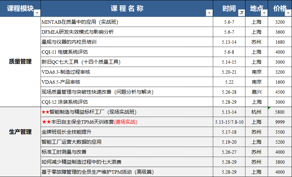Select the price cell 1600
The height and width of the screenshot is (177, 292).
click(x=280, y=82)
